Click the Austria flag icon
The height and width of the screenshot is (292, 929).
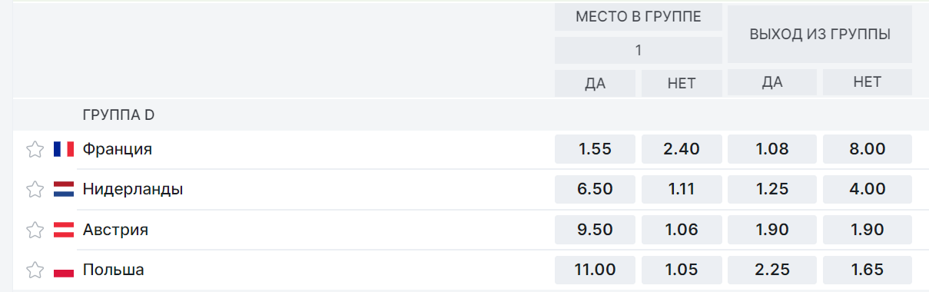pos(64,230)
